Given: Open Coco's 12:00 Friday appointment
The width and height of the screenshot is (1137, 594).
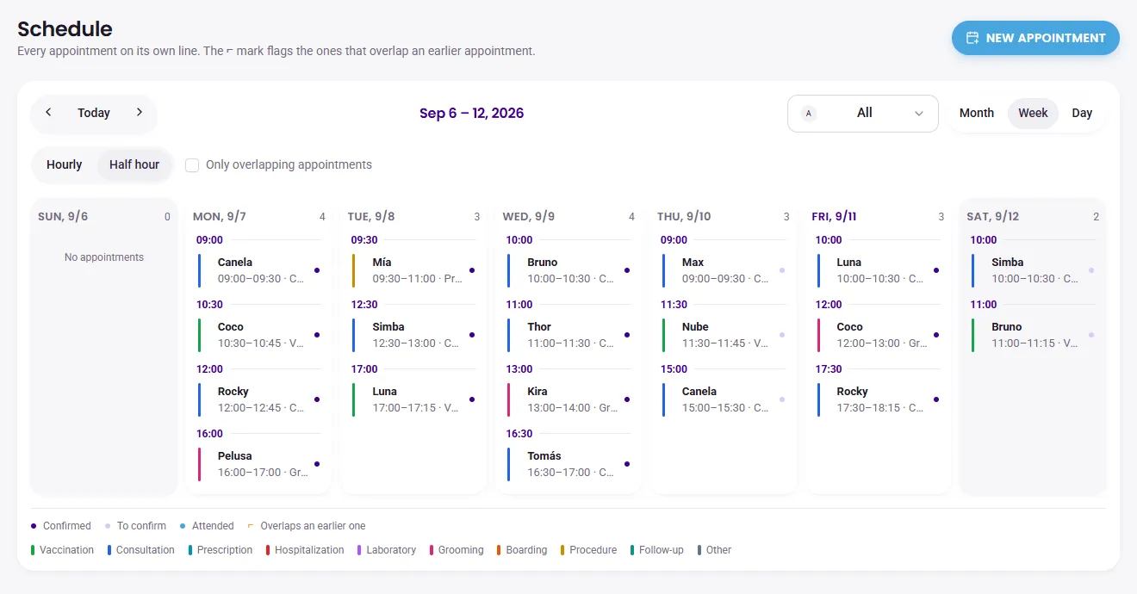Looking at the screenshot, I should click(879, 335).
